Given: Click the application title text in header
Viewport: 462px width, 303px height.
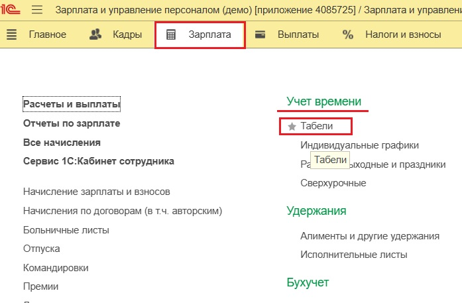Looking at the screenshot, I should (259, 10).
